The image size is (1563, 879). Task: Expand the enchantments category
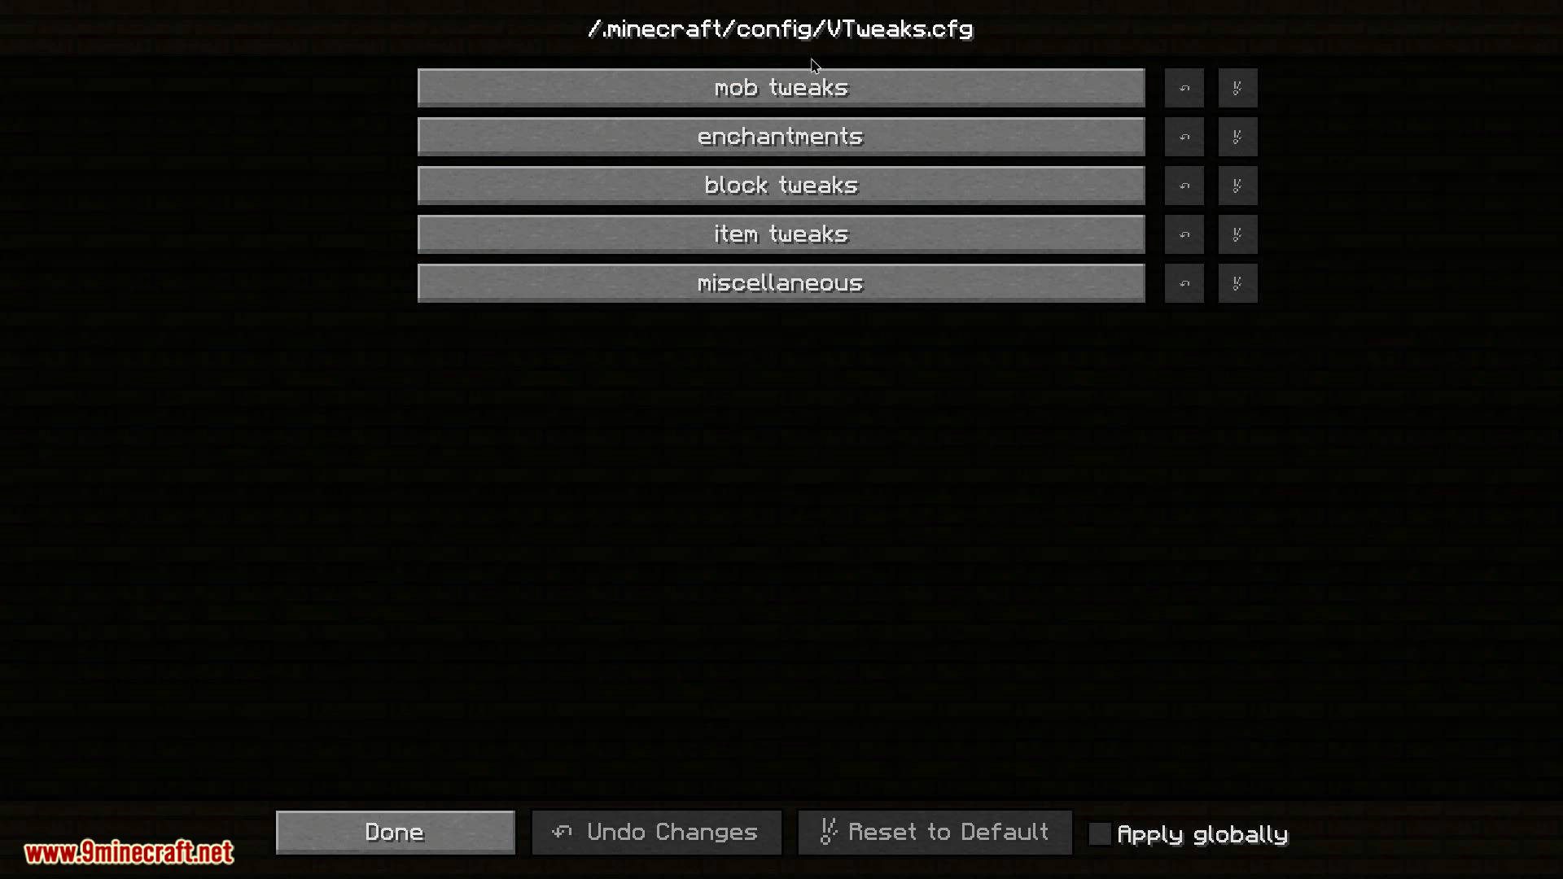(x=781, y=135)
